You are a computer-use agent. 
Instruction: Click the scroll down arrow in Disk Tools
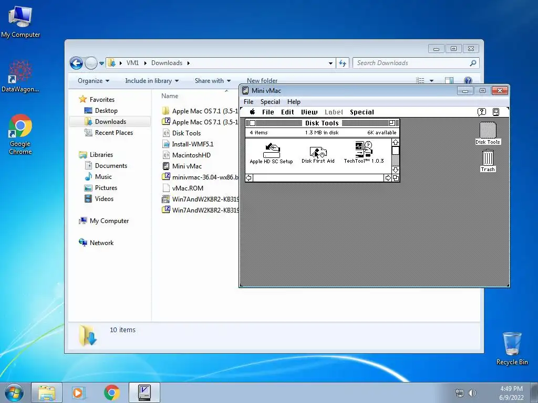coord(395,170)
